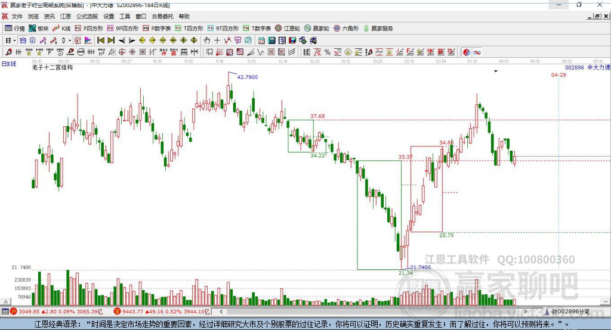Click the grid table icon in status bar

pos(5,312)
